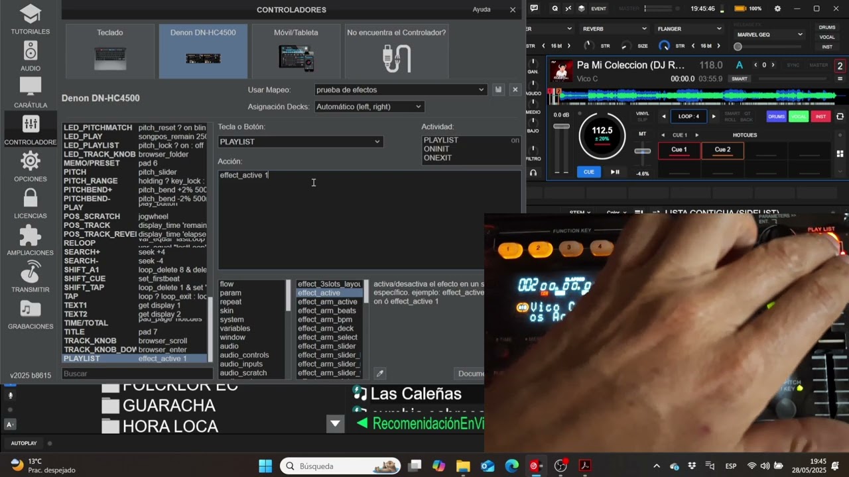
Task: Open Microsoft Edge from the taskbar
Action: point(511,466)
